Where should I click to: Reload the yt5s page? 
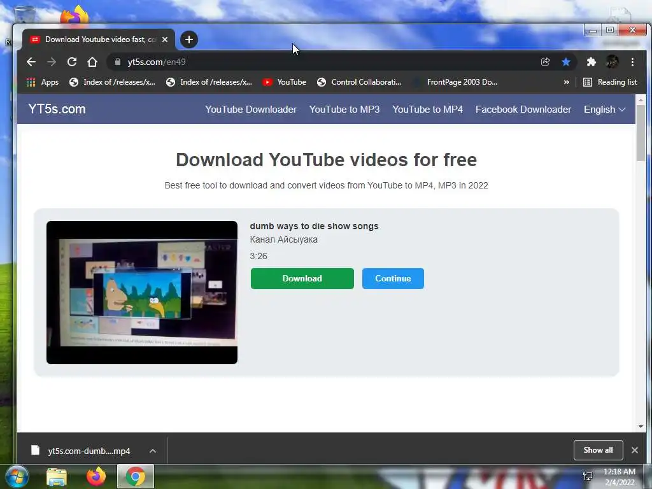(x=72, y=62)
